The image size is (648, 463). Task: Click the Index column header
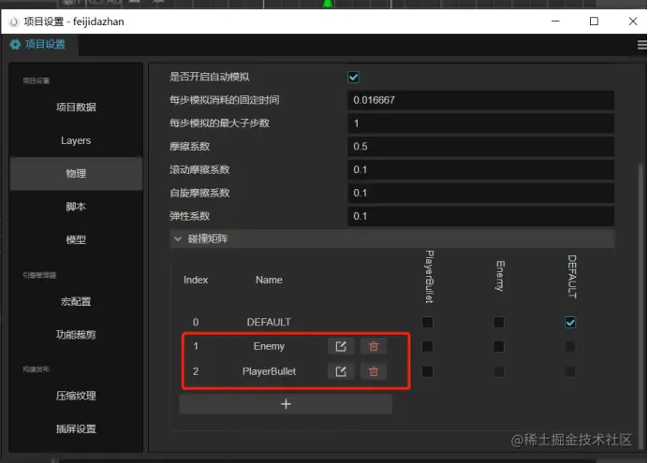[196, 280]
